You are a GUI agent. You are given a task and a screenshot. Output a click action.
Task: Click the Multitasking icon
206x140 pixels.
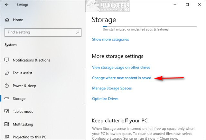[x=7, y=124]
